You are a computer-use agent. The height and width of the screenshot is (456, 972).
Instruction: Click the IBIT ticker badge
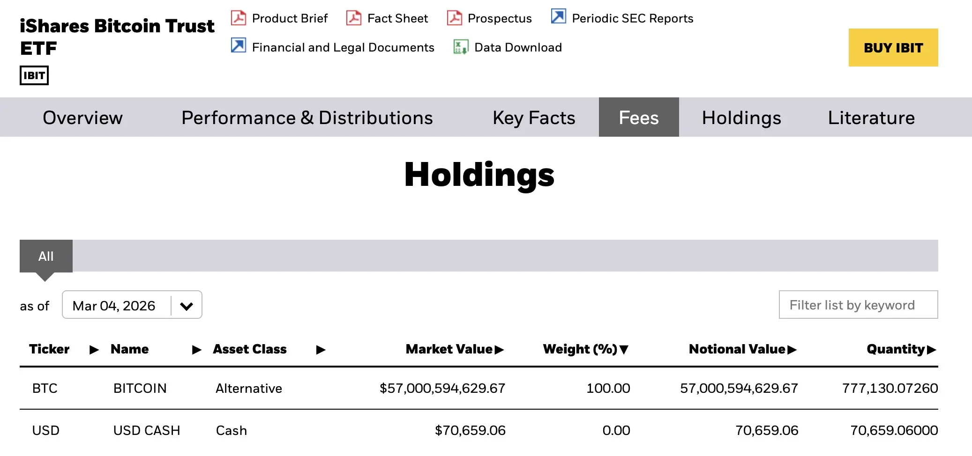tap(34, 75)
